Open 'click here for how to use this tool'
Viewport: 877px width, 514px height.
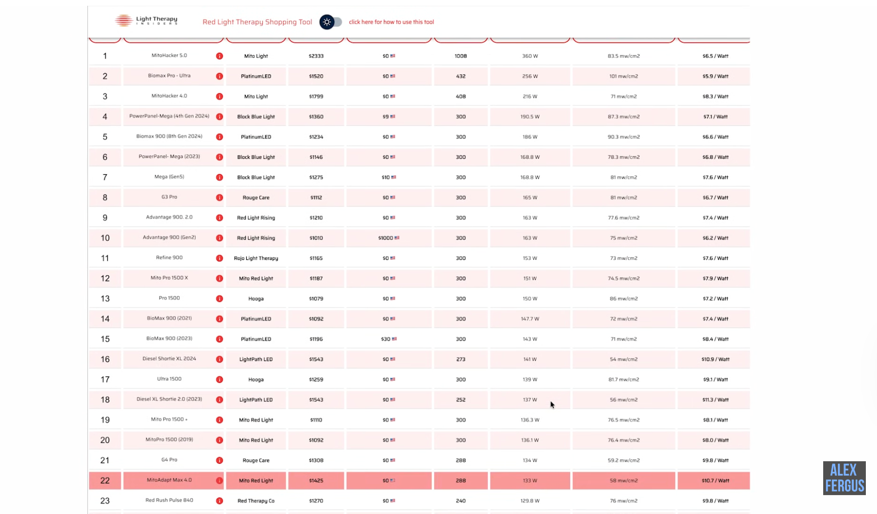click(391, 22)
